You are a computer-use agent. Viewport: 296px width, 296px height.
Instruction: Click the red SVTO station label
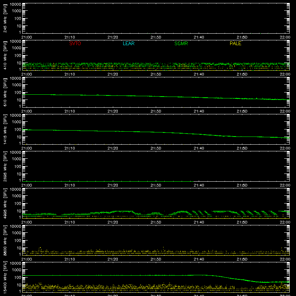pyautogui.click(x=75, y=43)
